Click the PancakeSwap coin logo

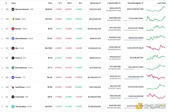[x=13, y=67]
